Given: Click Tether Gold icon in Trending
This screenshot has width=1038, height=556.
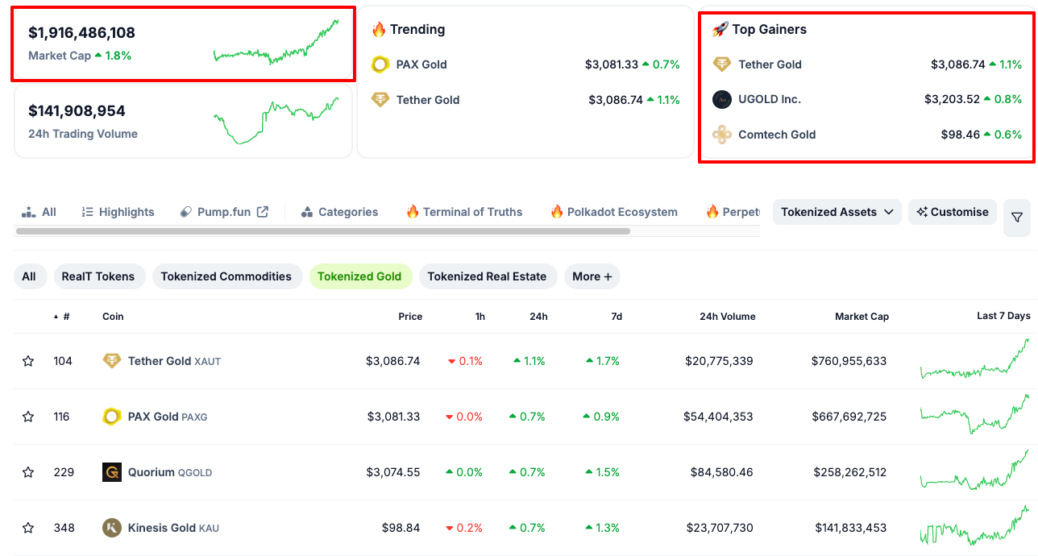Looking at the screenshot, I should point(380,100).
